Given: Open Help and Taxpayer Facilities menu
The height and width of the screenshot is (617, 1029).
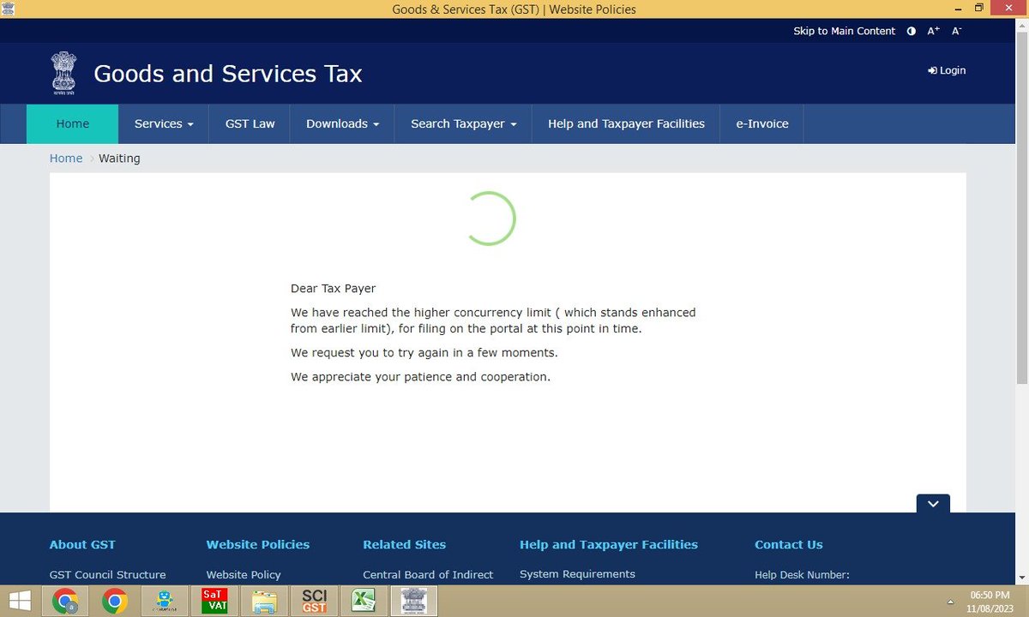Looking at the screenshot, I should pyautogui.click(x=626, y=123).
